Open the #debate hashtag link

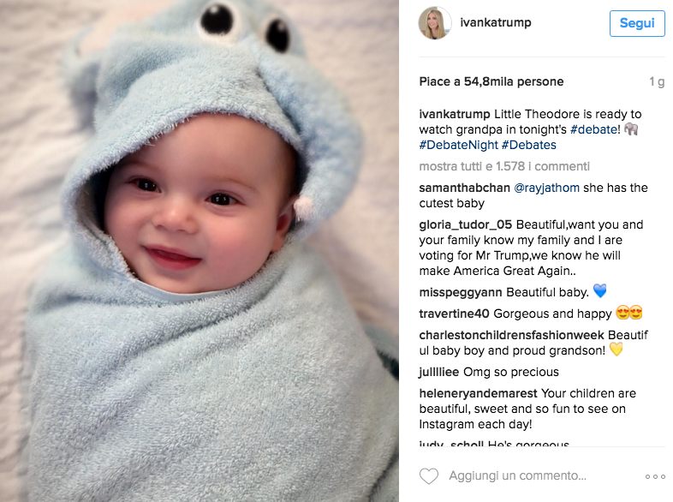[x=595, y=129]
